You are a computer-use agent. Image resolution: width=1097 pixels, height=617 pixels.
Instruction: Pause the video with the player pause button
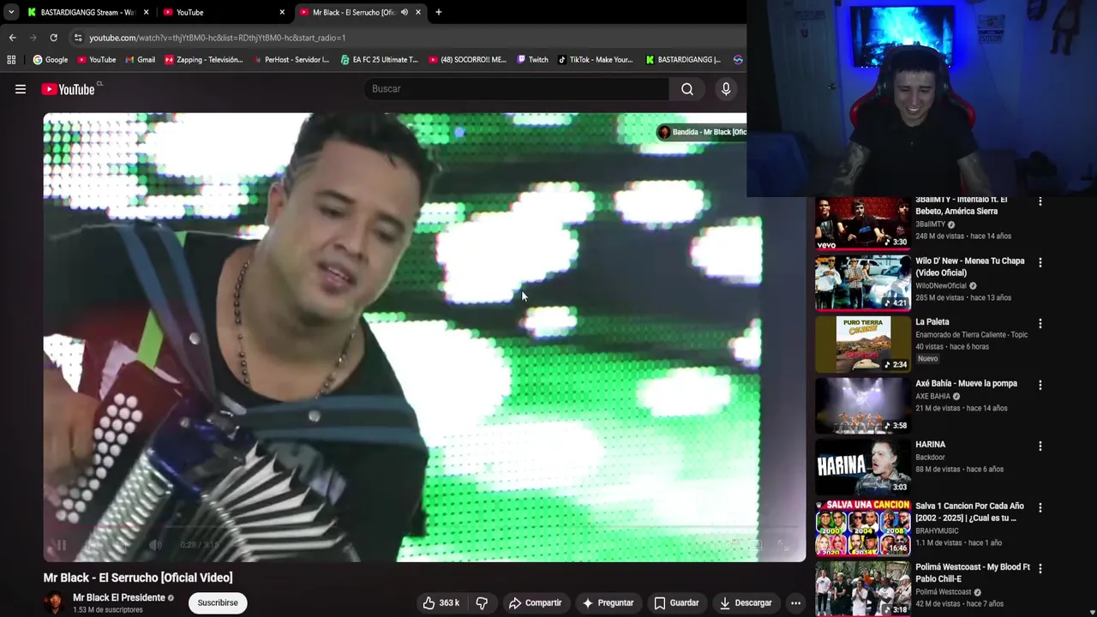[x=61, y=545]
